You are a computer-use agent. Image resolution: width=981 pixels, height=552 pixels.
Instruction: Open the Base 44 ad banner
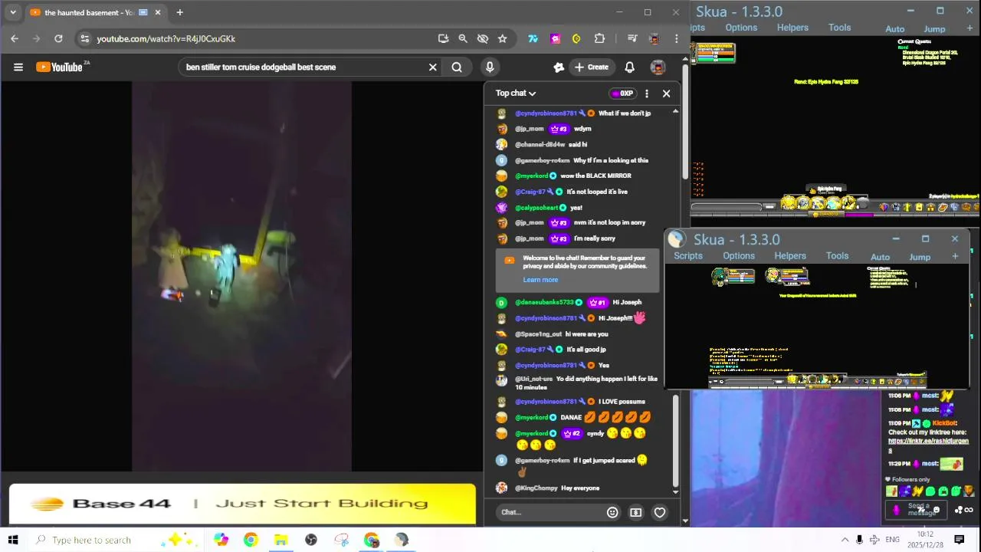(x=242, y=504)
